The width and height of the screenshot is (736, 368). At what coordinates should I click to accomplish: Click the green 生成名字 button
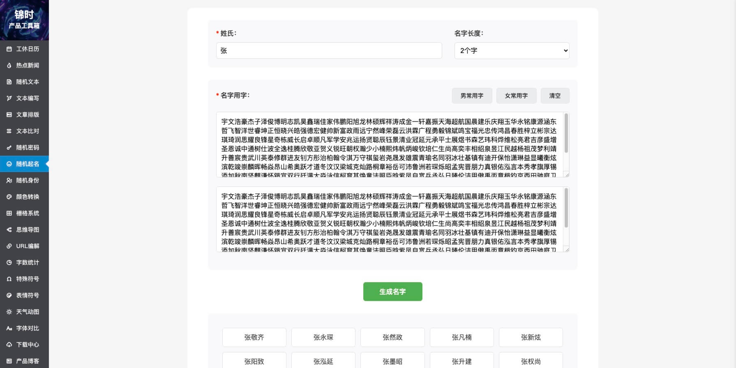392,292
